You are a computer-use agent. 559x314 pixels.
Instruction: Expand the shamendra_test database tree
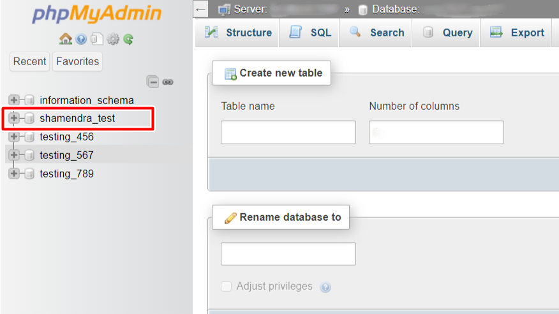click(14, 118)
